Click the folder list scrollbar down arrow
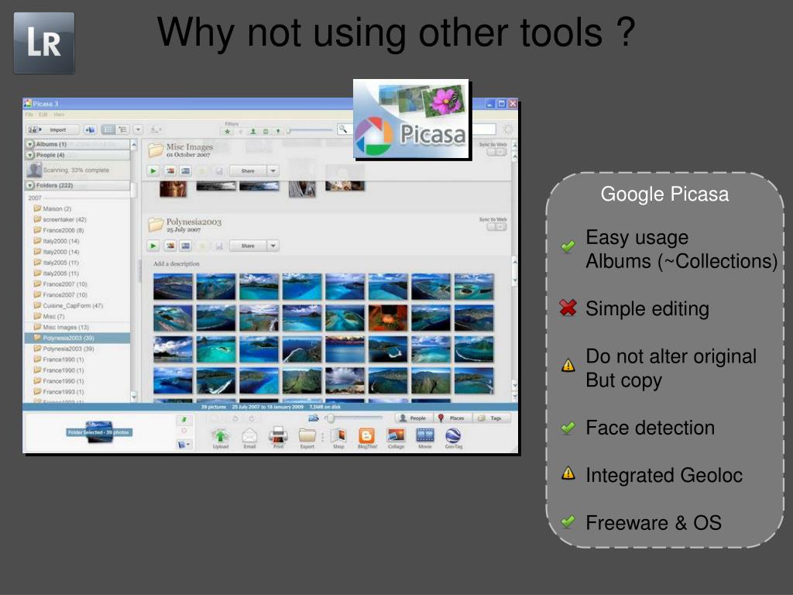The width and height of the screenshot is (793, 595). [x=134, y=396]
